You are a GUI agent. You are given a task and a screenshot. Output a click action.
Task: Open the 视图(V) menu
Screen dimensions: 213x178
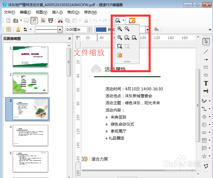pyautogui.click(x=42, y=12)
